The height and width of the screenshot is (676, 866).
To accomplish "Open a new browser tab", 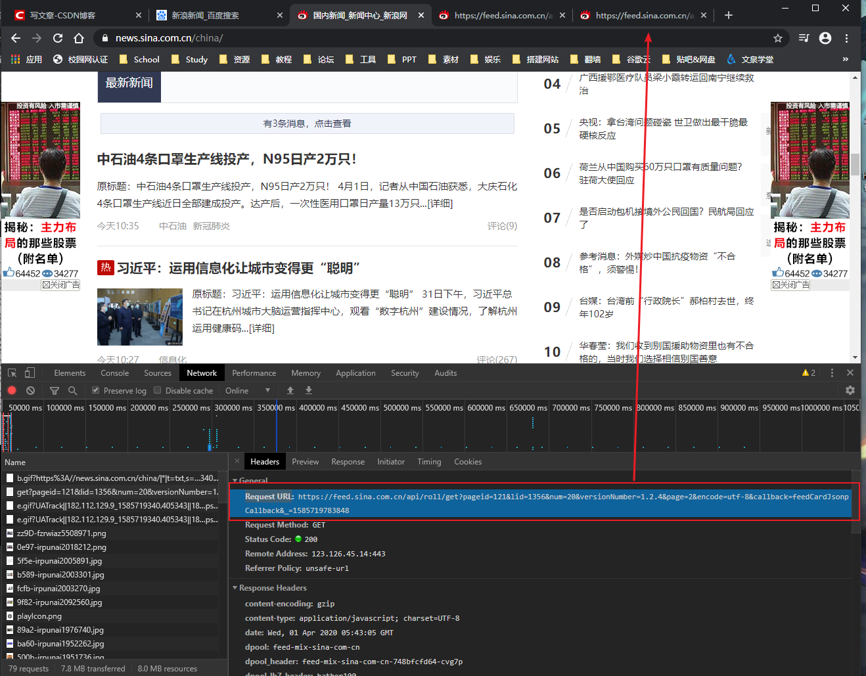I will [729, 15].
